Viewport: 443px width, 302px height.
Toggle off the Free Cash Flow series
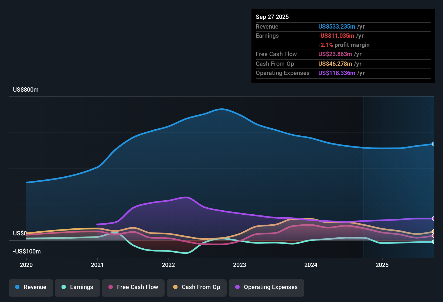click(x=133, y=287)
